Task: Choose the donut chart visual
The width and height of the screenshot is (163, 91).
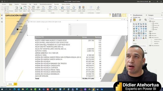Action: pyautogui.click(x=143, y=29)
